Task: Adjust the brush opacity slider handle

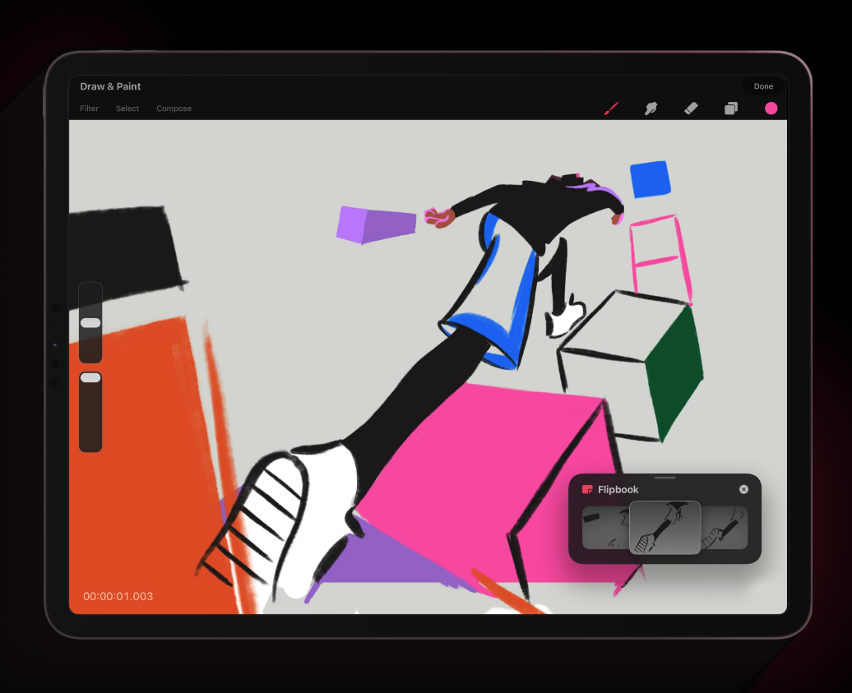Action: [90, 378]
